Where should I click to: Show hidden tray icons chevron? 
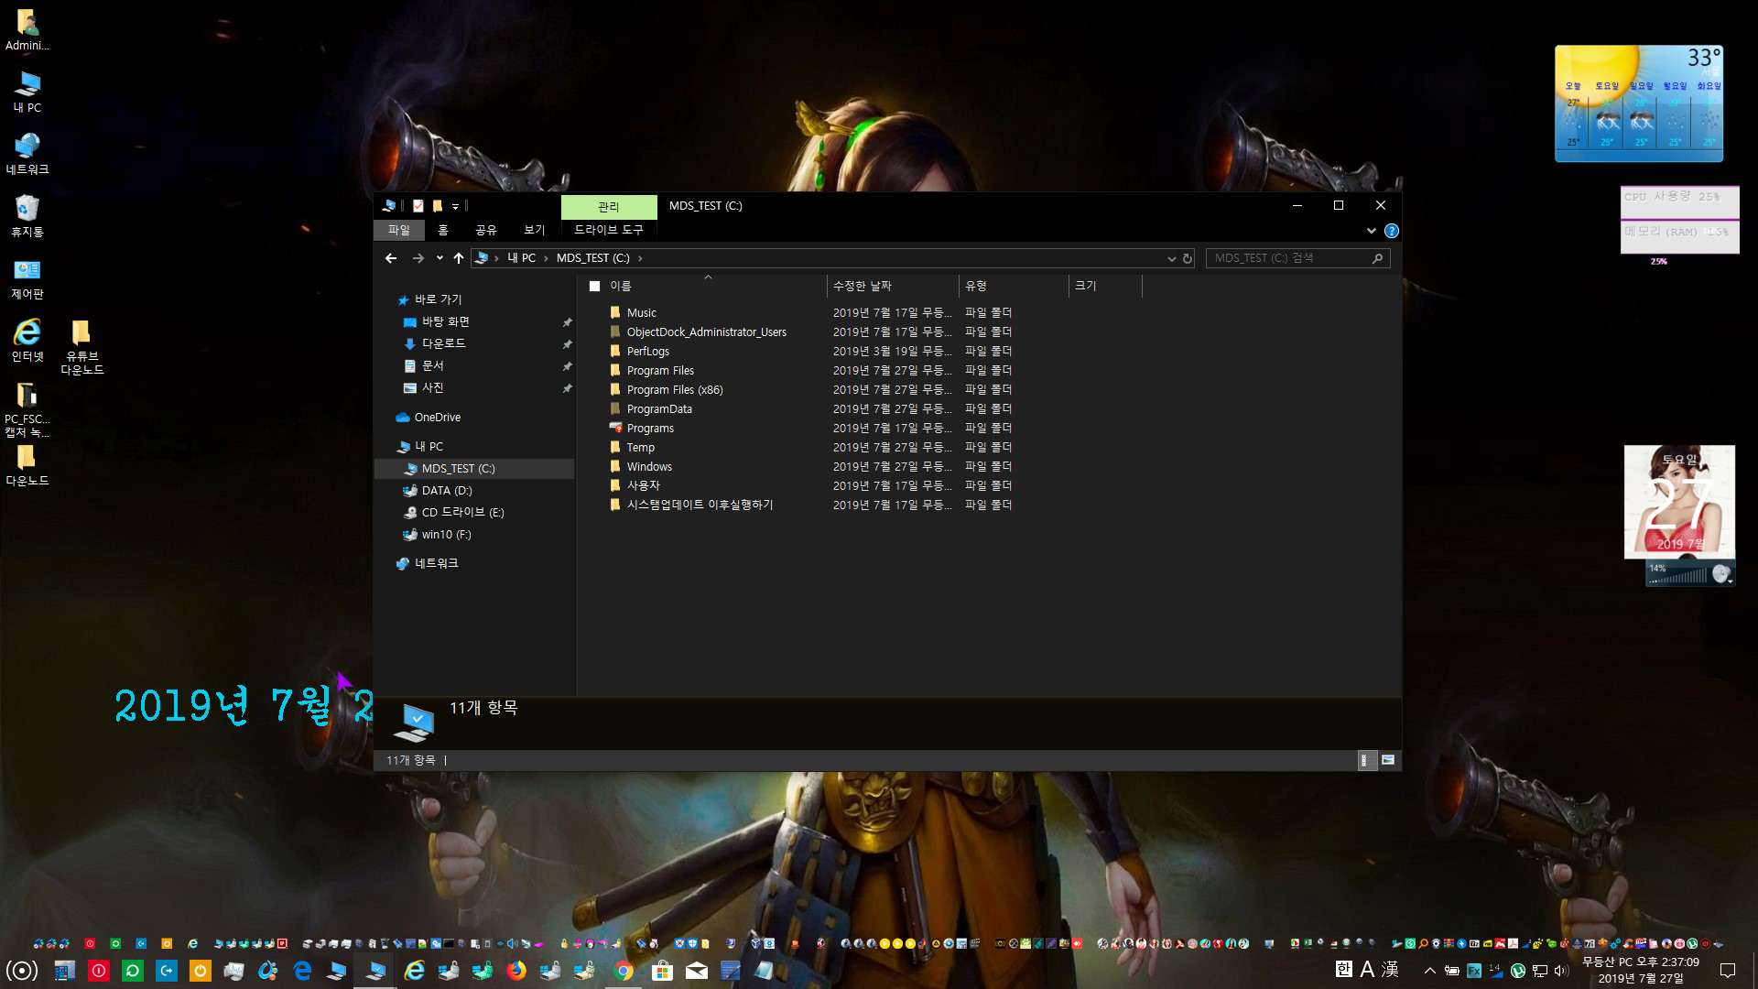(1429, 971)
